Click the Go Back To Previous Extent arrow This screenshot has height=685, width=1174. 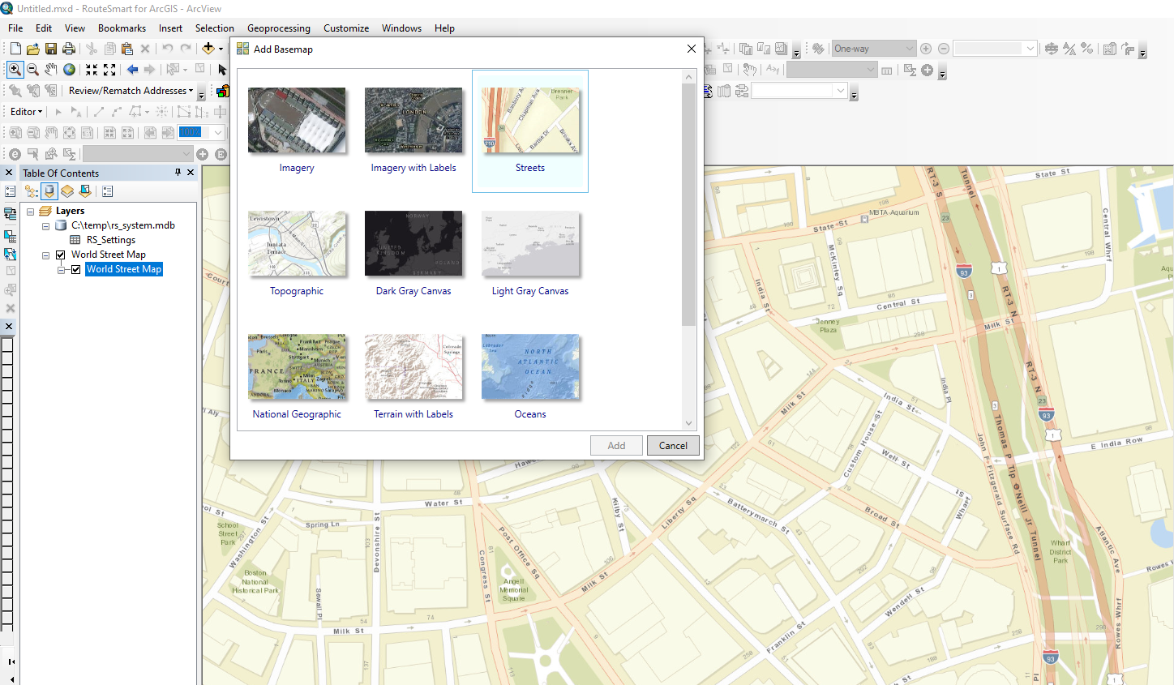click(131, 69)
